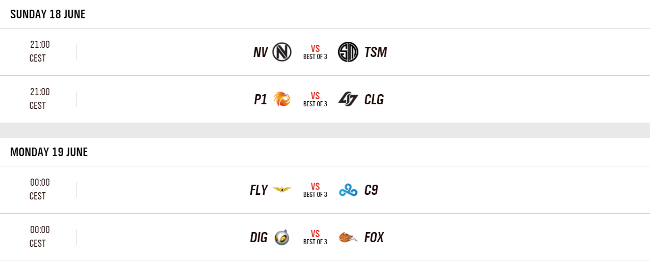
Task: Select the CLG team name
Action: (x=374, y=99)
